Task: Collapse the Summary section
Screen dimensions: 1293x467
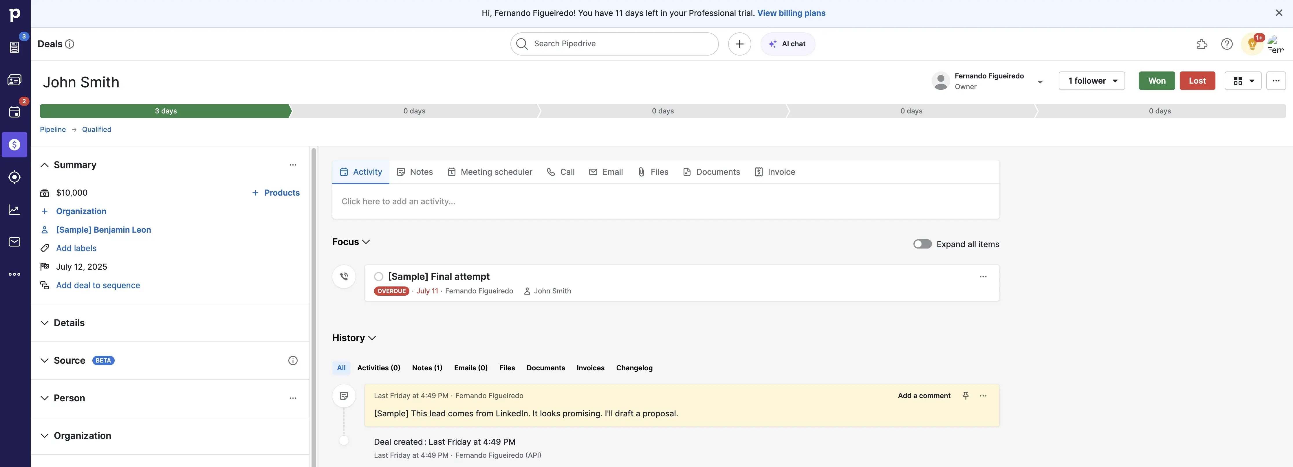Action: [x=45, y=165]
